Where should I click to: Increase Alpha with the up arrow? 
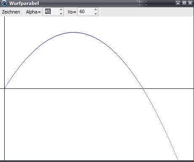point(61,9)
